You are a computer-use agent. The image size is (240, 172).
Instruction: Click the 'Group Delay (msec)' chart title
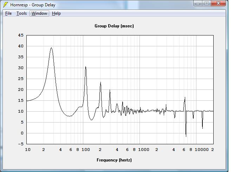point(114,26)
